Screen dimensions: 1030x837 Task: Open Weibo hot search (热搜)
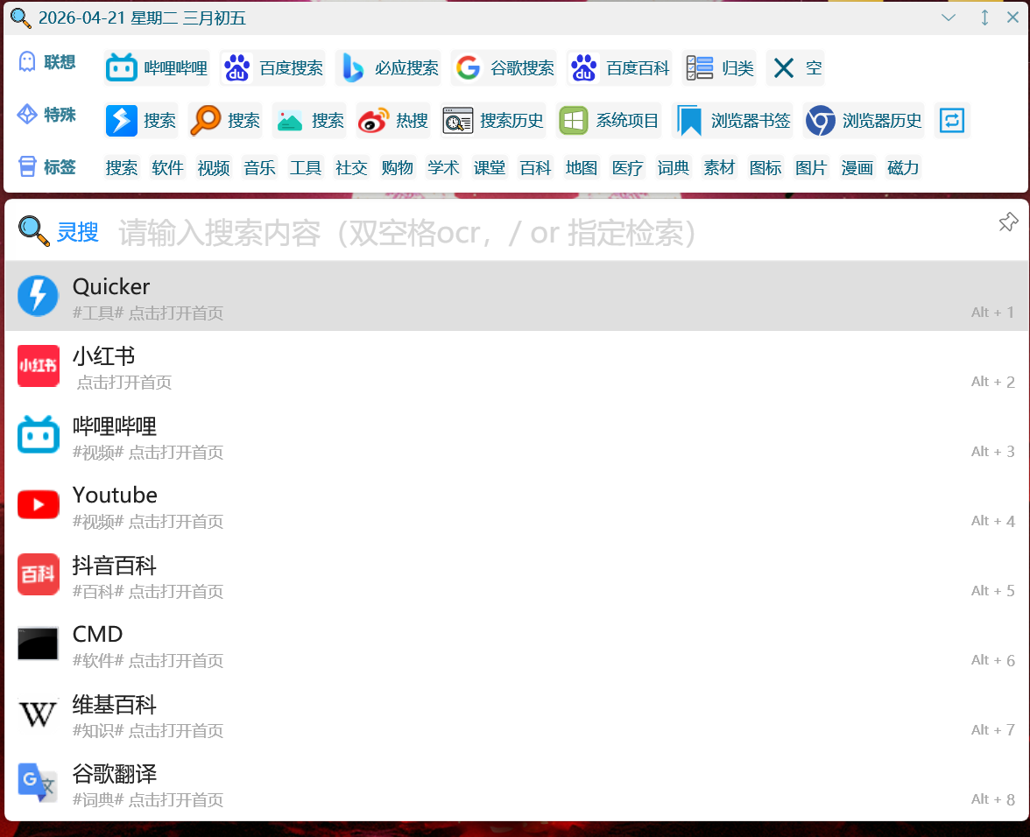click(393, 121)
